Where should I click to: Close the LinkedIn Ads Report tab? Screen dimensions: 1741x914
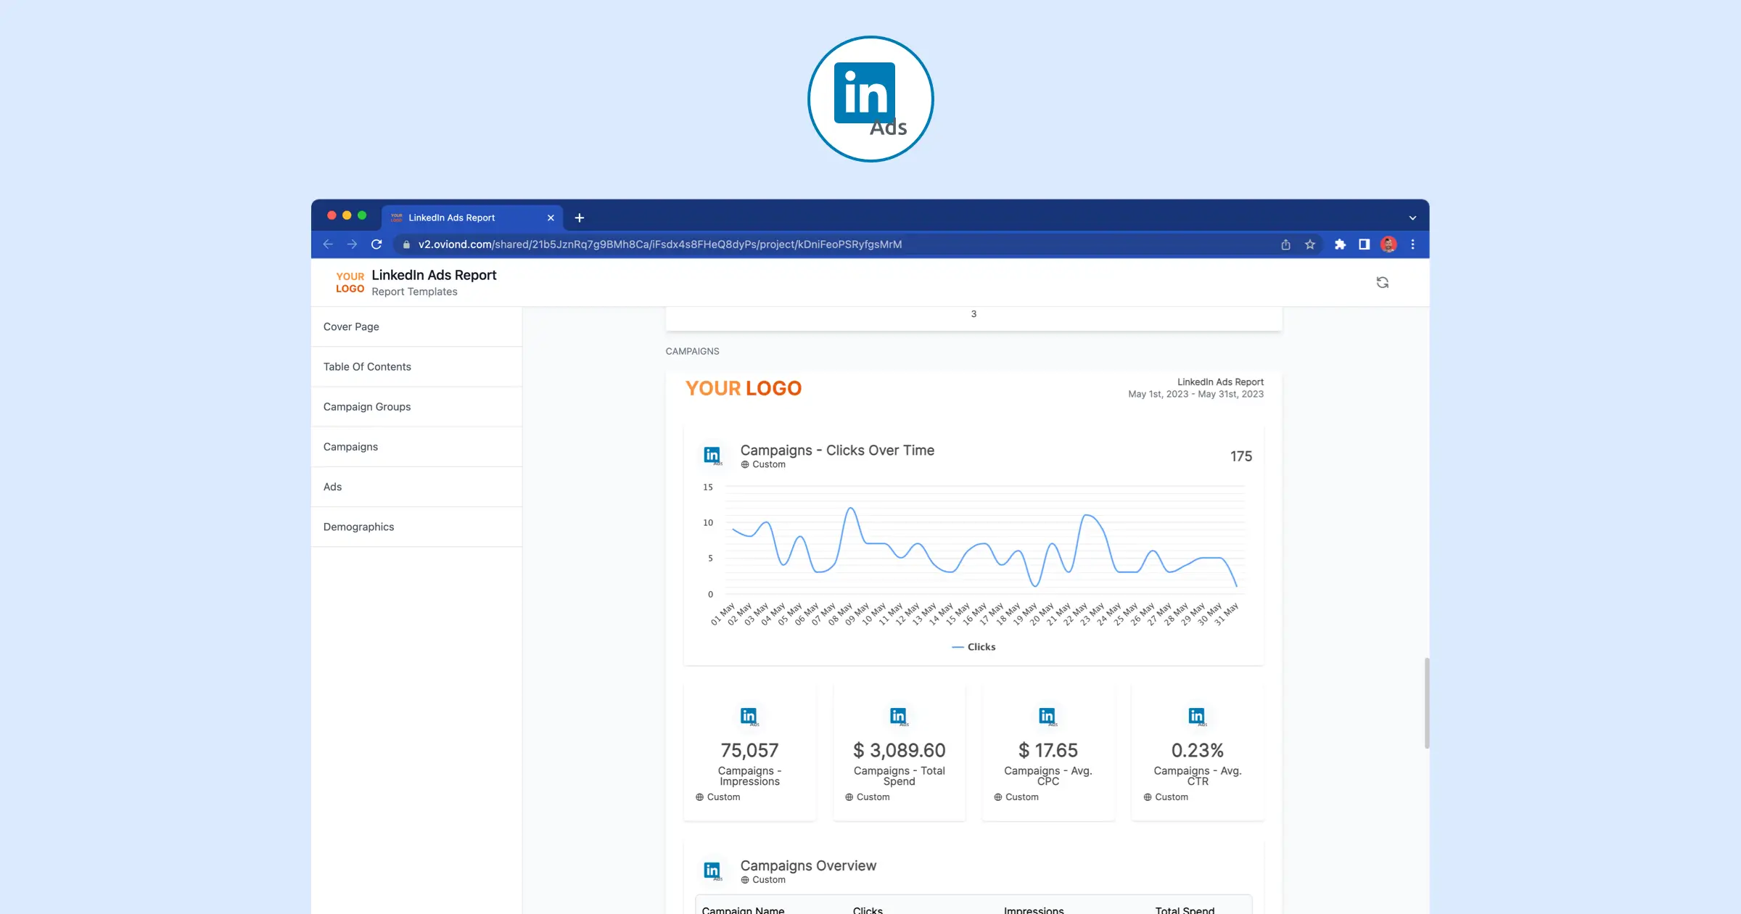click(551, 218)
